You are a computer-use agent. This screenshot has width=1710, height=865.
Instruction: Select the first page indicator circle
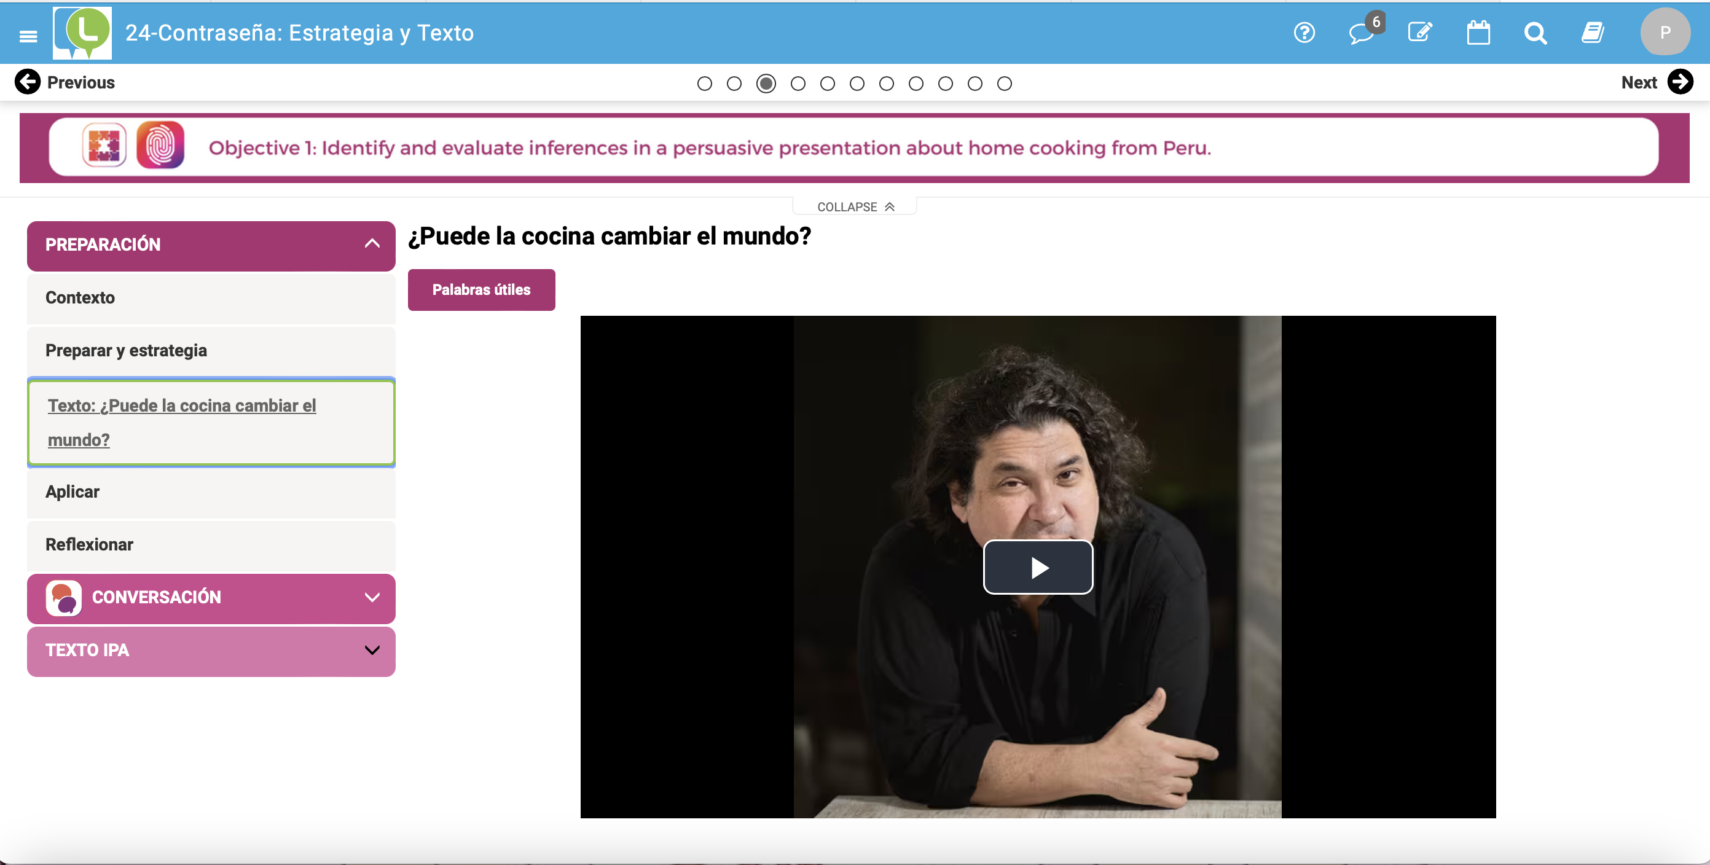point(704,84)
